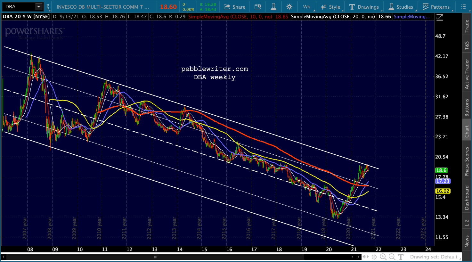Zoom in with the magnifier plus icon

(383, 257)
